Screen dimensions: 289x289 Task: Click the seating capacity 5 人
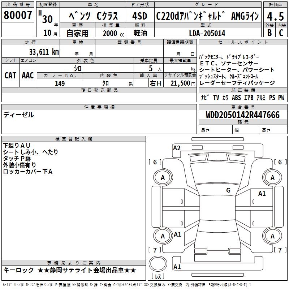pyautogui.click(x=155, y=69)
